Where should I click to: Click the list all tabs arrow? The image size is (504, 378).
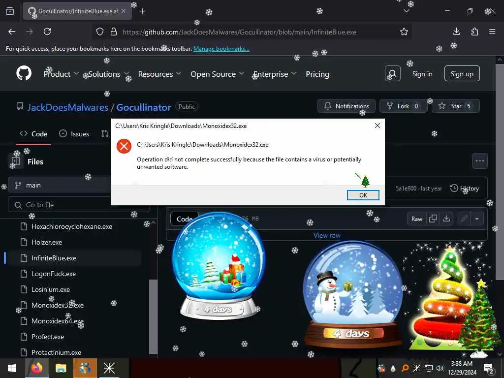[406, 11]
